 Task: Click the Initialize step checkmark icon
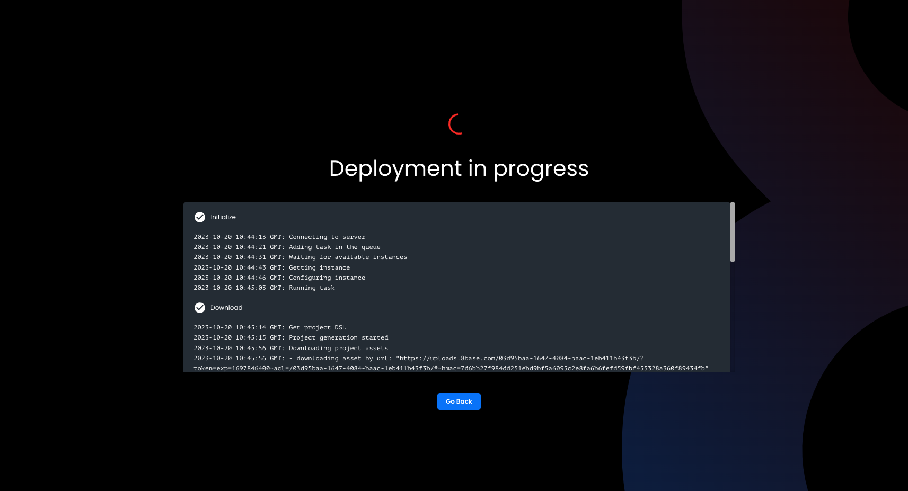(x=200, y=217)
